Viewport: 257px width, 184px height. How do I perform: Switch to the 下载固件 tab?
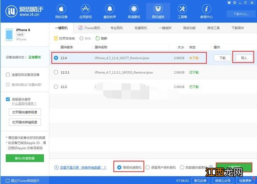[237, 28]
